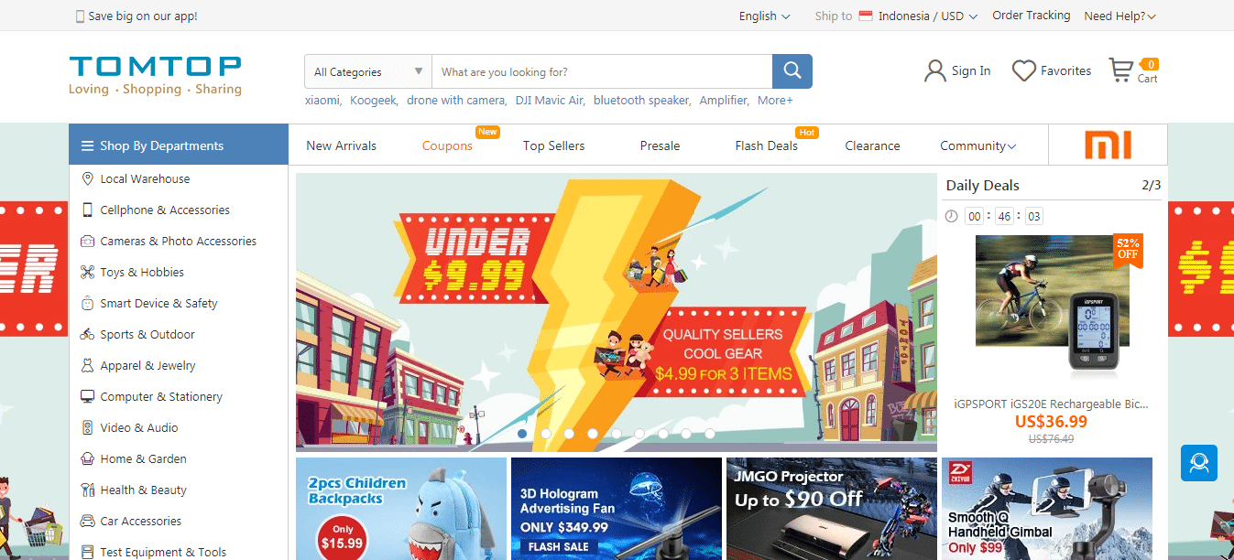
Task: Click the magnifying glass search button
Action: 792,71
